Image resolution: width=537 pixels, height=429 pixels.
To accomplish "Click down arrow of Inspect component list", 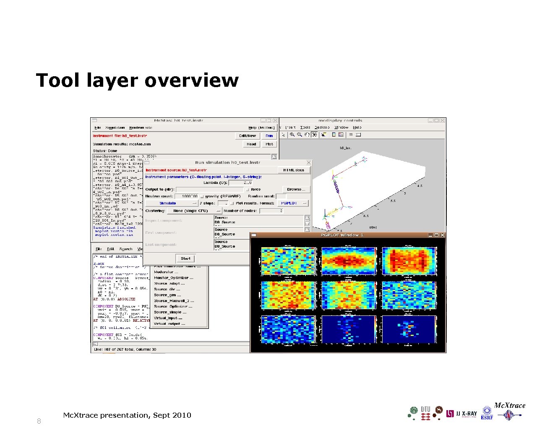I will [308, 223].
